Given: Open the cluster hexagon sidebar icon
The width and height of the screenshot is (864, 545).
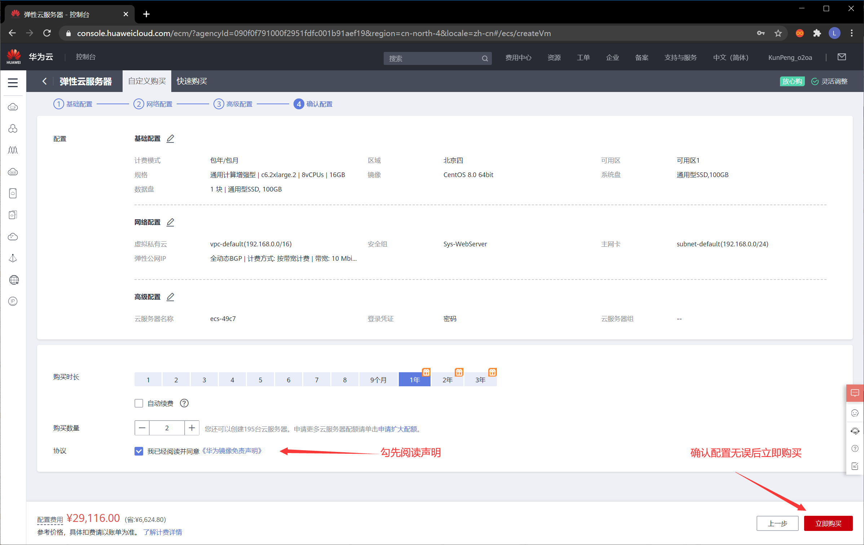Looking at the screenshot, I should point(13,129).
